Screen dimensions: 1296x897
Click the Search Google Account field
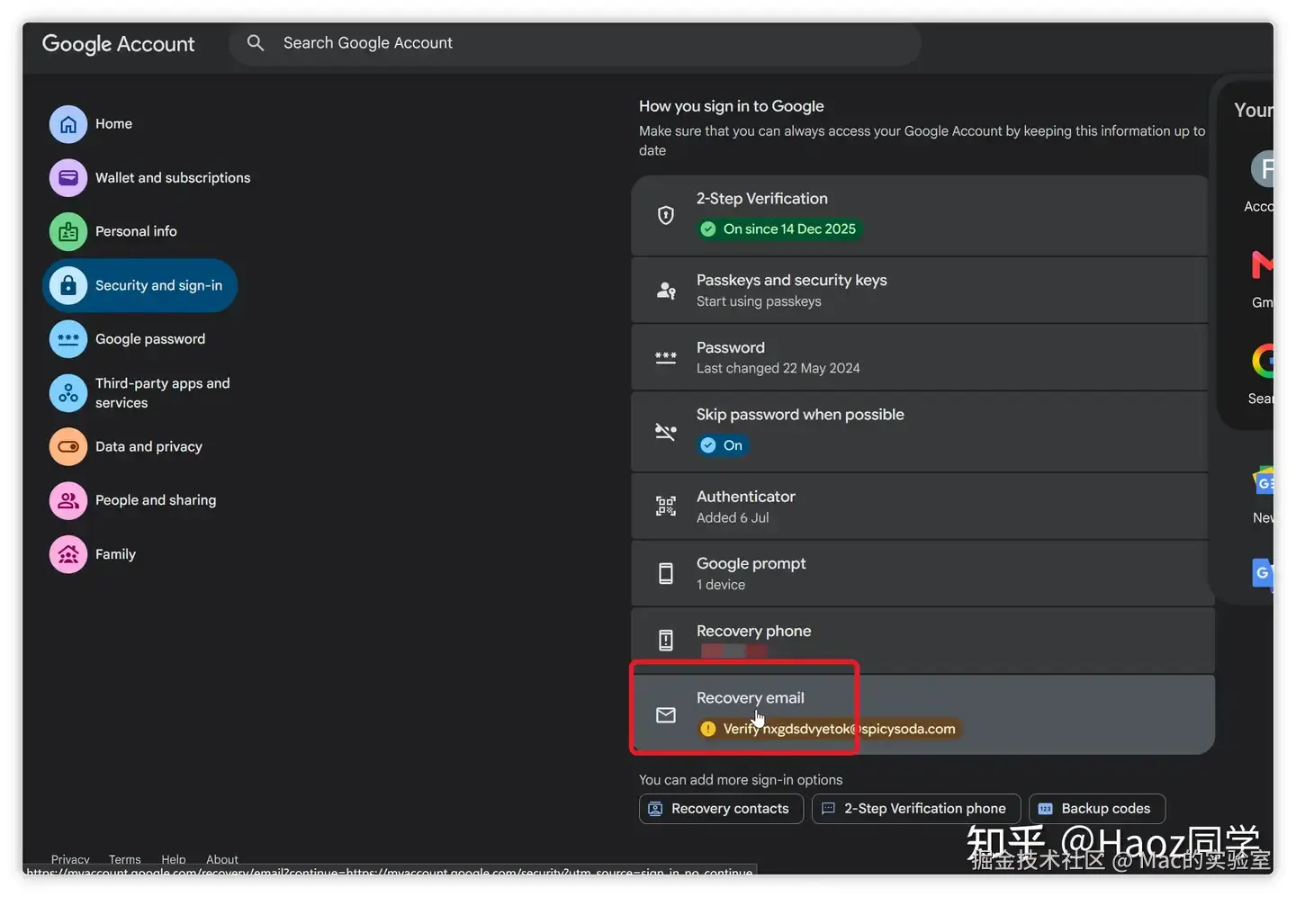click(574, 43)
